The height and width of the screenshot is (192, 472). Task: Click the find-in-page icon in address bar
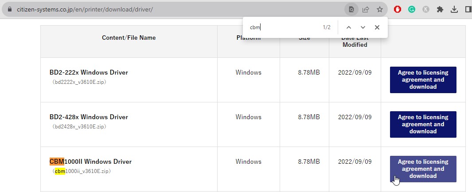pyautogui.click(x=351, y=9)
